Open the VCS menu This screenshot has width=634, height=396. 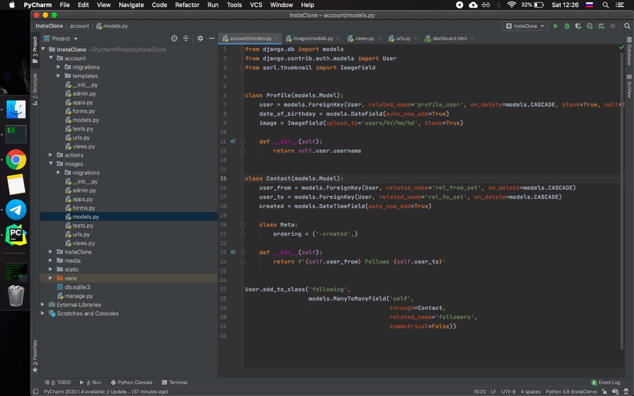click(256, 5)
